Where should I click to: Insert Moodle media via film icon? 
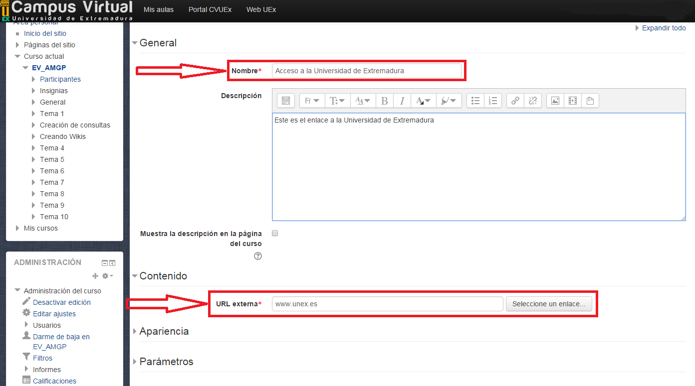click(x=573, y=101)
